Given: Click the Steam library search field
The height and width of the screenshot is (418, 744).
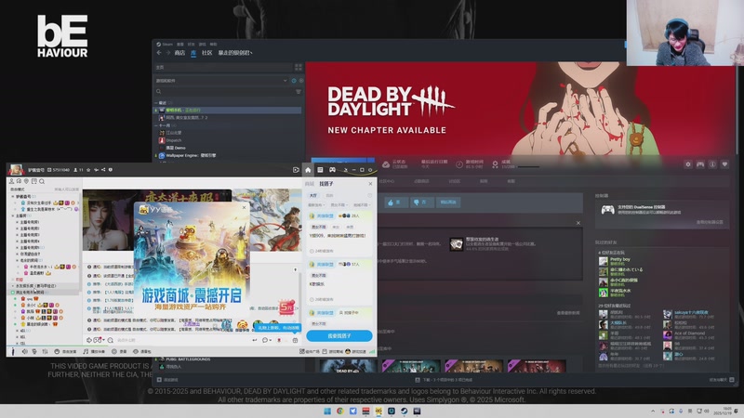Looking at the screenshot, I should 225,91.
